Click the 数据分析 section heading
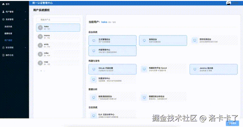Screen dimensions: 243x127 pos(93,89)
